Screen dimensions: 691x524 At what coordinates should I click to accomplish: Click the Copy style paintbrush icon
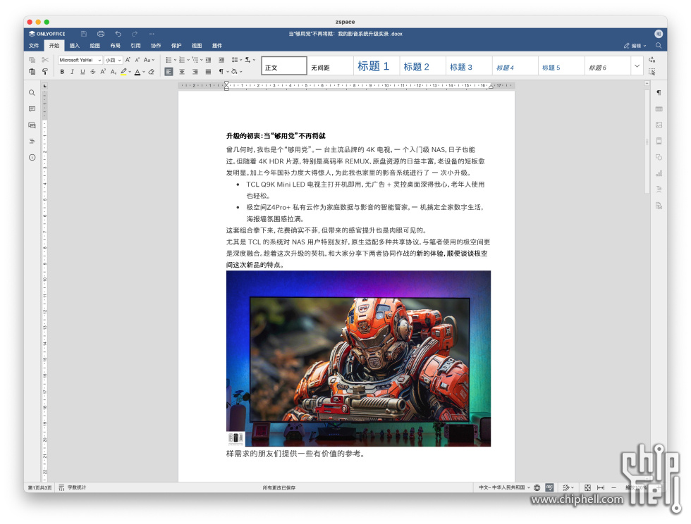(x=45, y=71)
